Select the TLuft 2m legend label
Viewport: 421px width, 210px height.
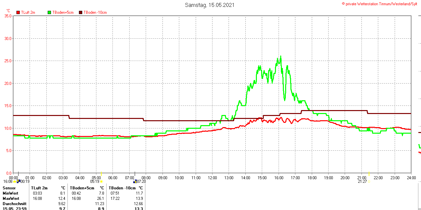(28, 12)
